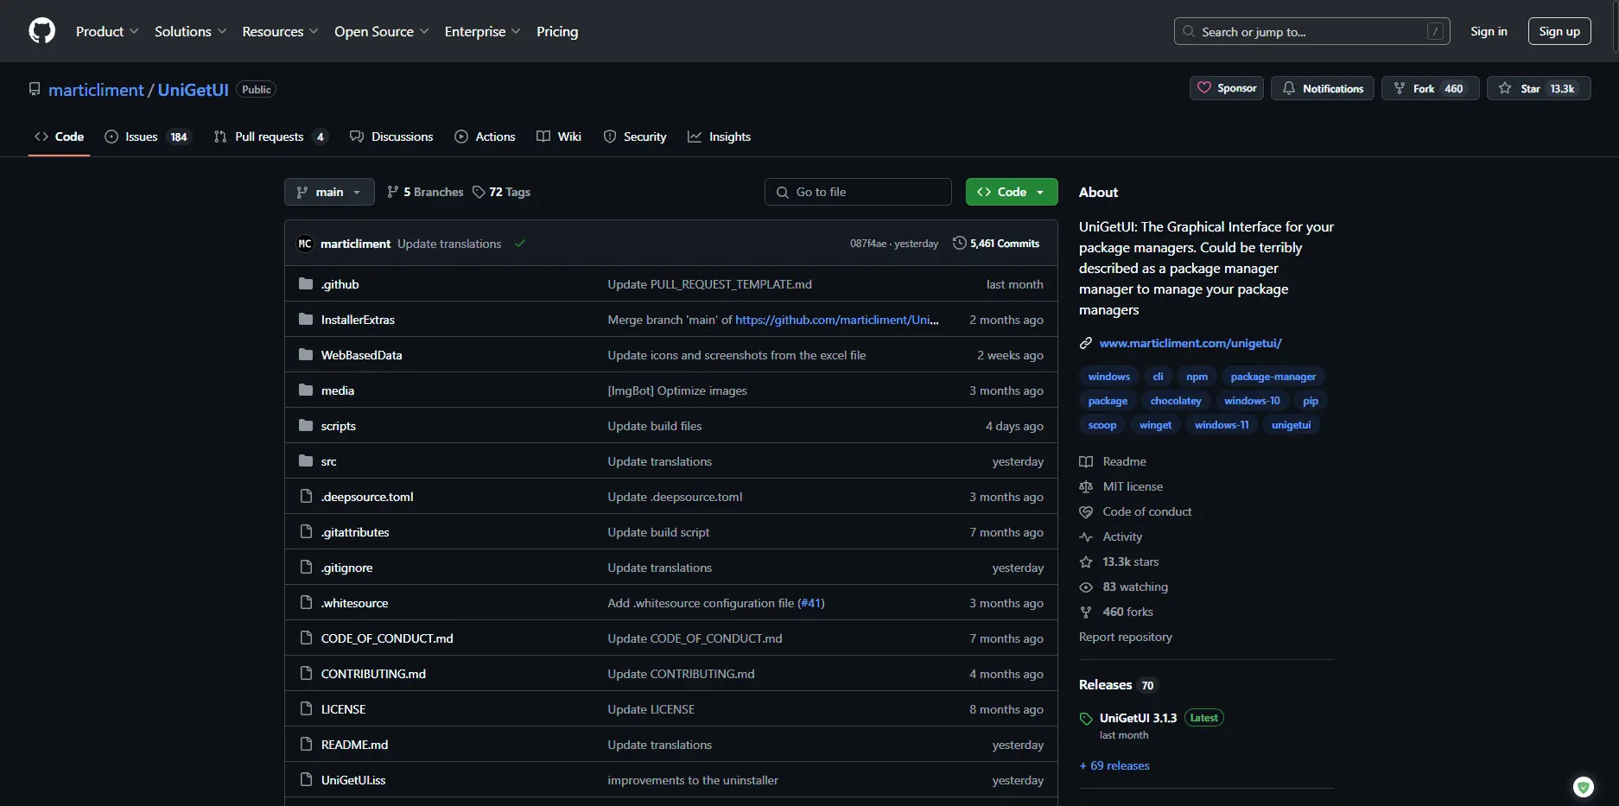Click the marticliment MC avatar
This screenshot has height=806, width=1619.
tap(305, 244)
